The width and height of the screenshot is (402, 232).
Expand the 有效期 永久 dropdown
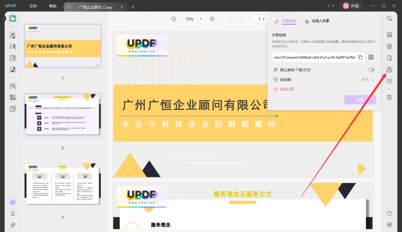click(368, 80)
